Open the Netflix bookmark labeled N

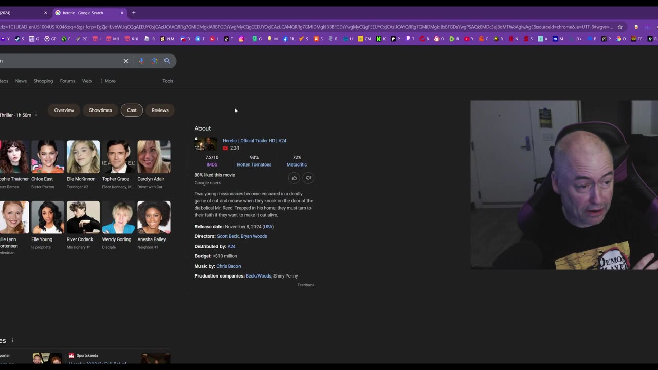[x=514, y=39]
